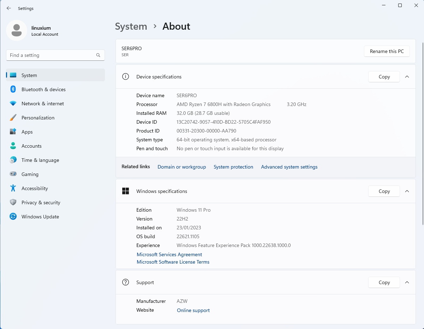Minimize the Settings window
The height and width of the screenshot is (329, 424).
click(384, 5)
